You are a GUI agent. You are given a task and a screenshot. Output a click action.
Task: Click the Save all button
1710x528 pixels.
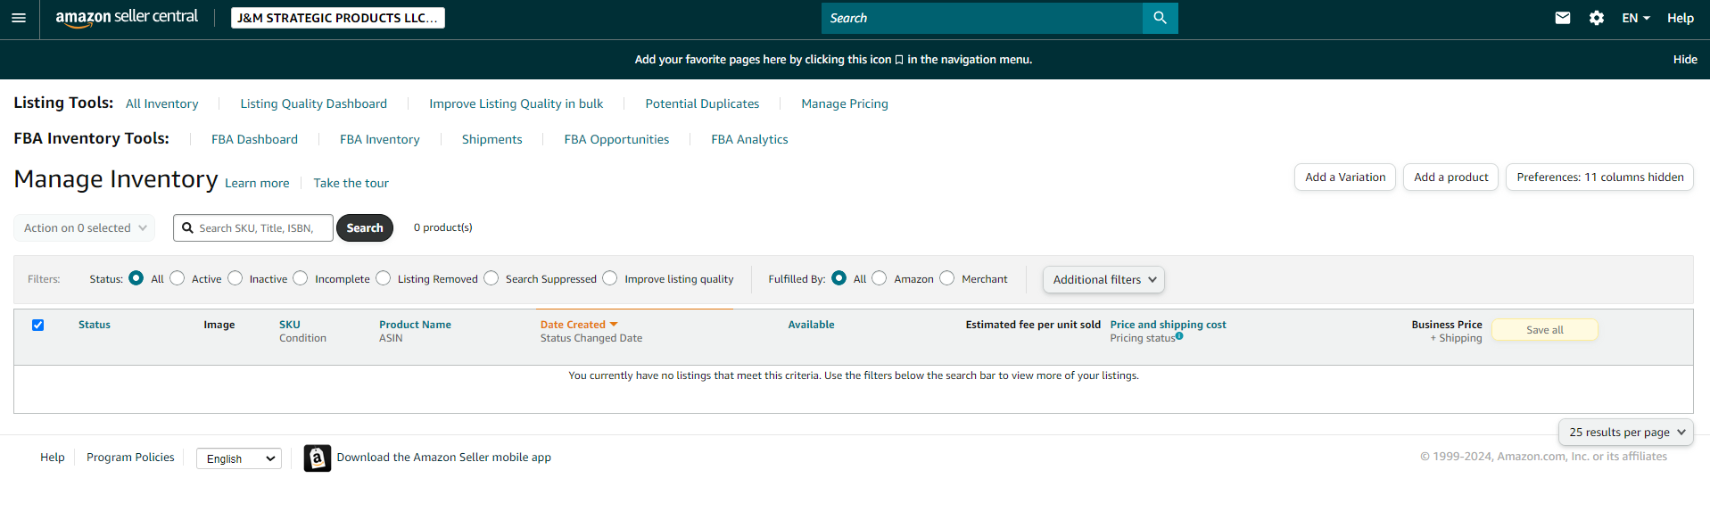pyautogui.click(x=1545, y=330)
